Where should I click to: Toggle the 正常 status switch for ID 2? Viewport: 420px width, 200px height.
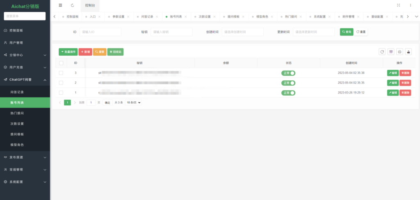(288, 83)
